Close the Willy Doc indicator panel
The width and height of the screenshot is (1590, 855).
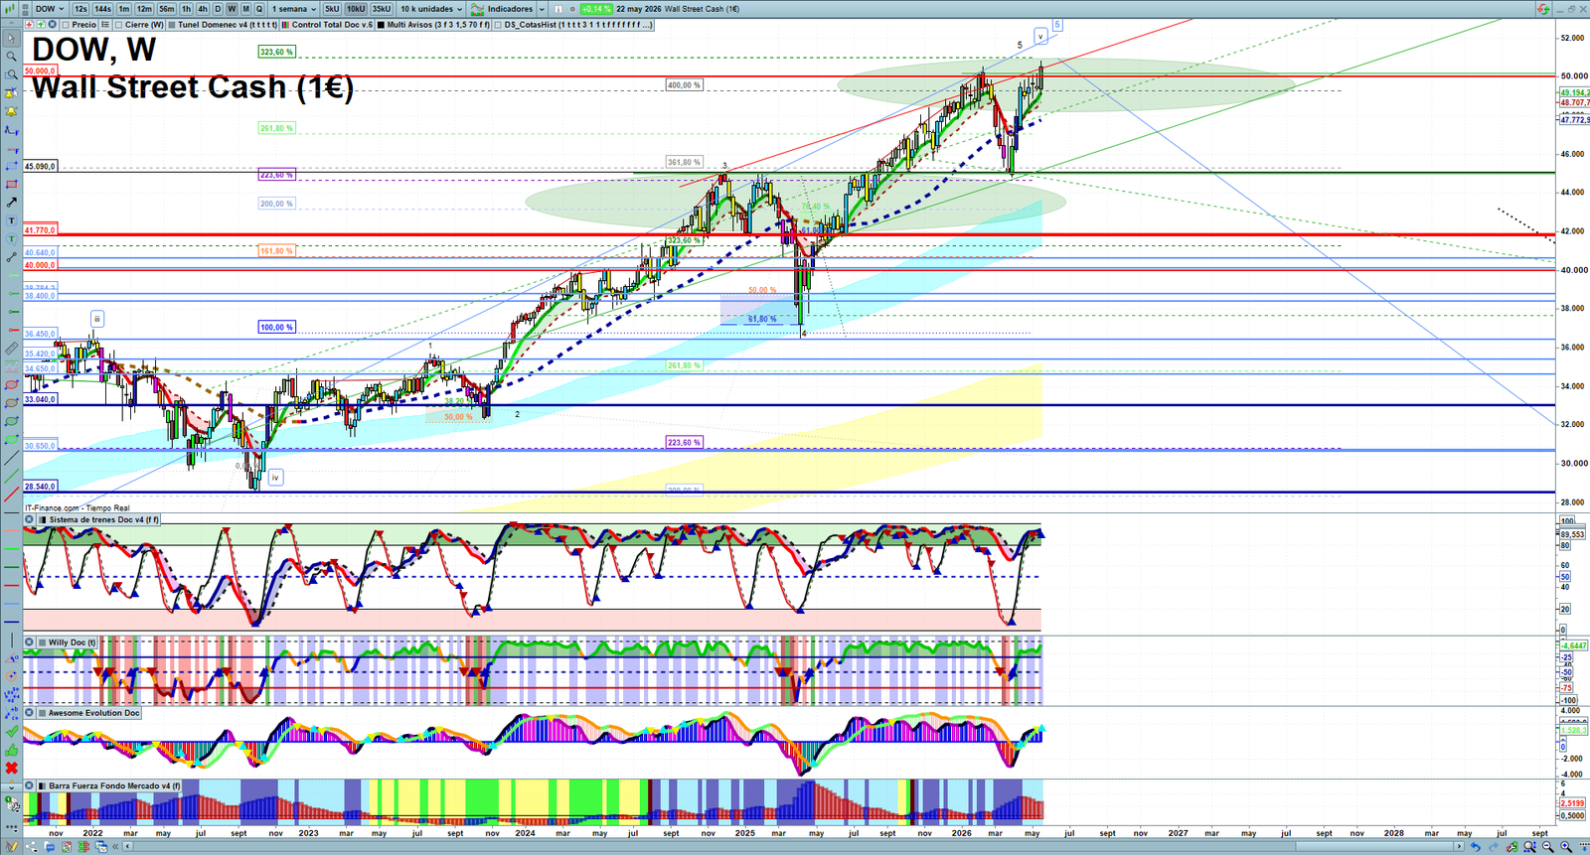[29, 642]
